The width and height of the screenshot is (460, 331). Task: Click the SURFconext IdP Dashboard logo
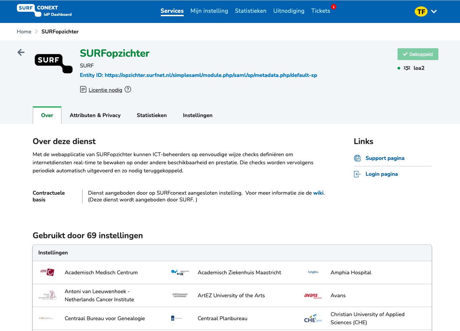point(44,11)
